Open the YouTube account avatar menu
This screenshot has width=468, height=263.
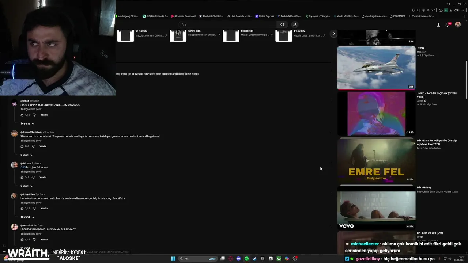458,25
